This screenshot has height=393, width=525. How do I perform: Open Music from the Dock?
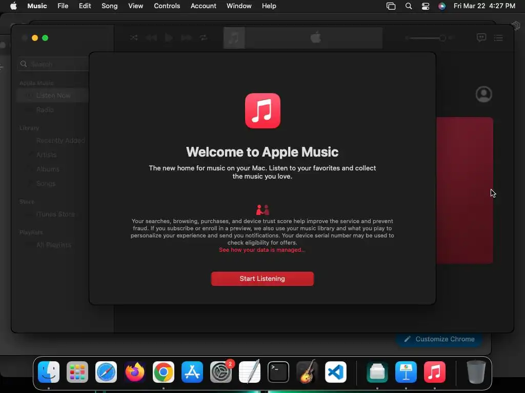click(x=435, y=372)
